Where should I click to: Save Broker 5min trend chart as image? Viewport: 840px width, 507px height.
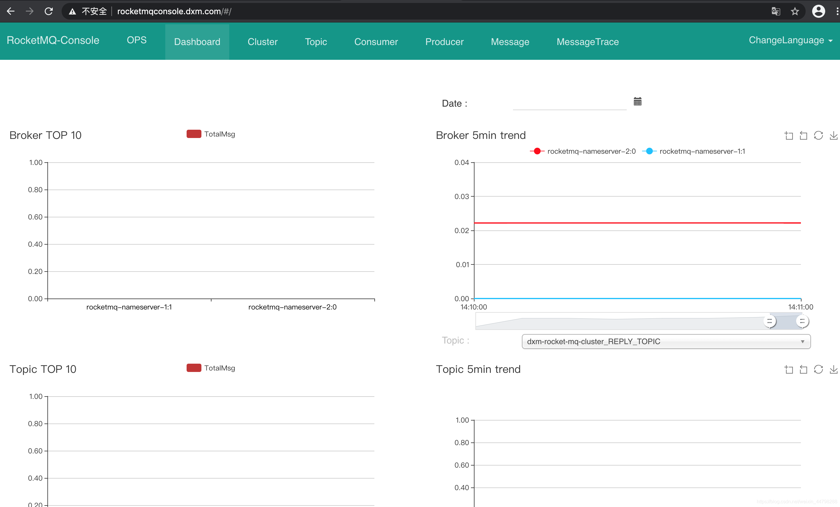833,136
